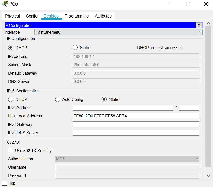Focus the IPv6 prefix length field
The height and width of the screenshot is (187, 213).
coord(189,108)
